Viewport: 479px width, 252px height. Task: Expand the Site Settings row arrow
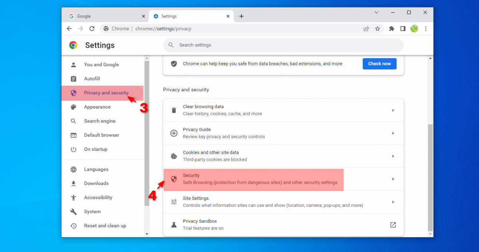click(x=393, y=202)
